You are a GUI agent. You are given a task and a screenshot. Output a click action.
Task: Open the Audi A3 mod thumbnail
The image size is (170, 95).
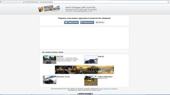91,60
